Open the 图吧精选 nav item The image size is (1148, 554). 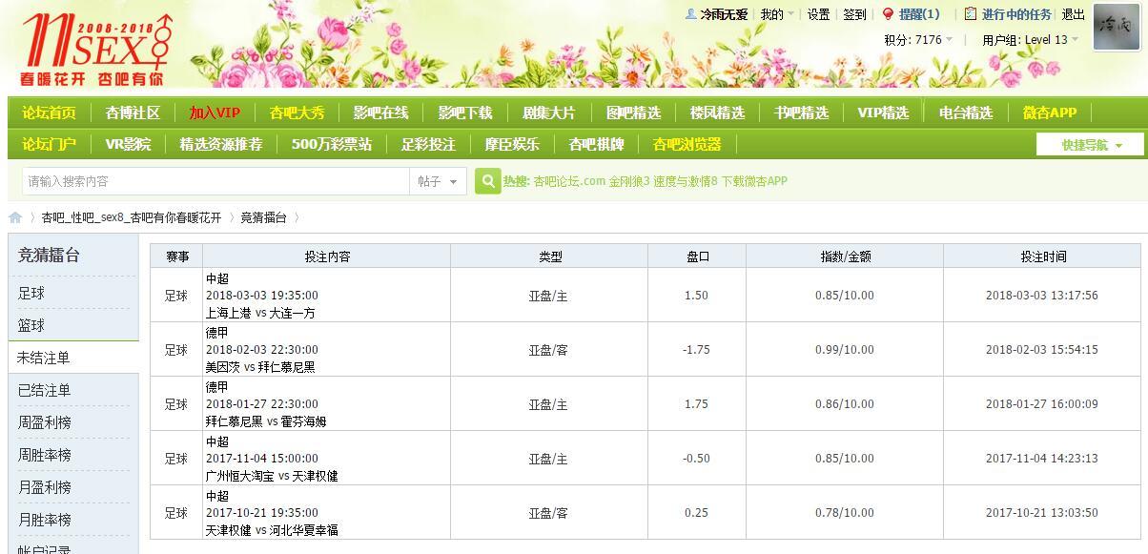633,113
